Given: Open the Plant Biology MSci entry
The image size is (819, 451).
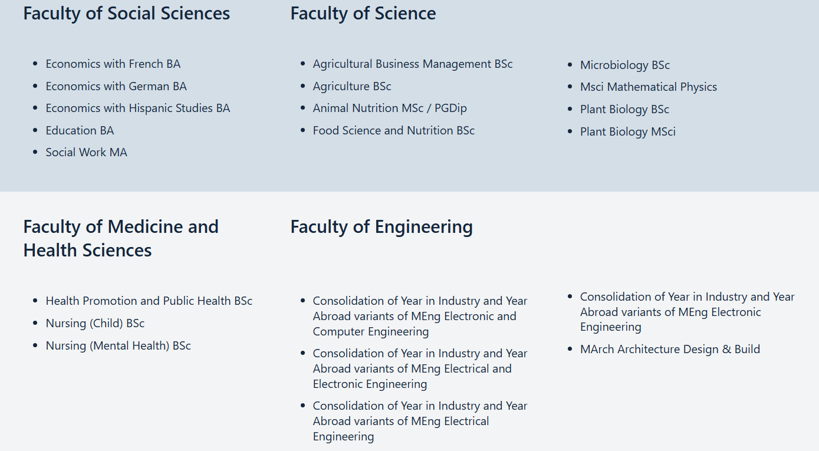Looking at the screenshot, I should (627, 131).
